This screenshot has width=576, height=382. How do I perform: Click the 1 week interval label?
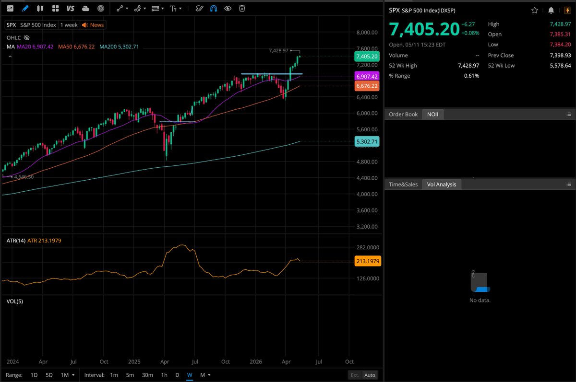point(69,25)
